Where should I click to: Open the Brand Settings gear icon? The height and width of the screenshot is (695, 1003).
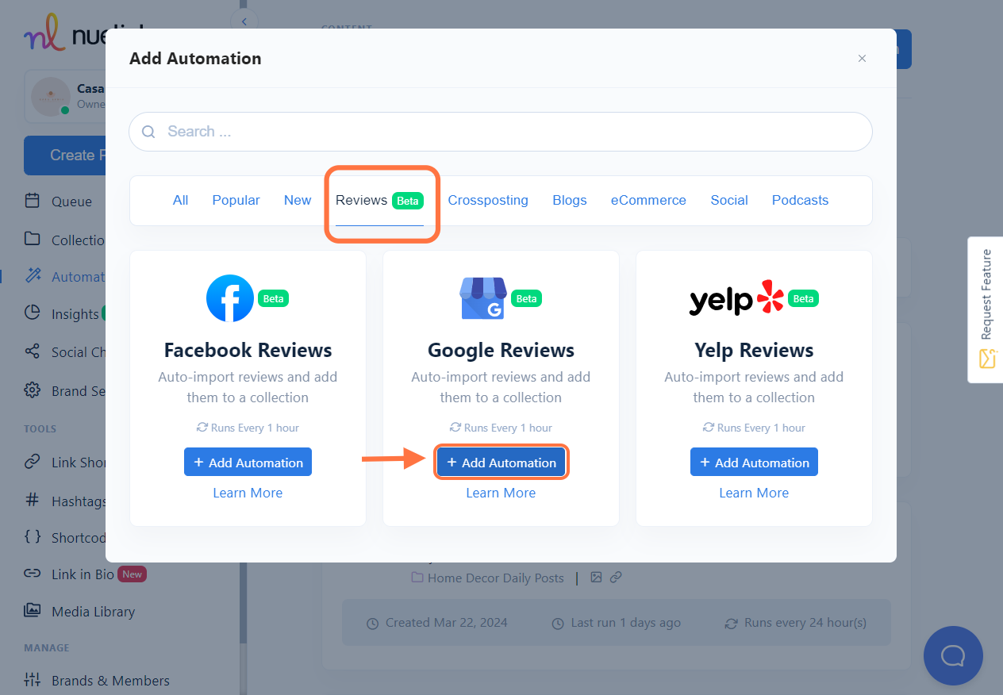tap(32, 390)
